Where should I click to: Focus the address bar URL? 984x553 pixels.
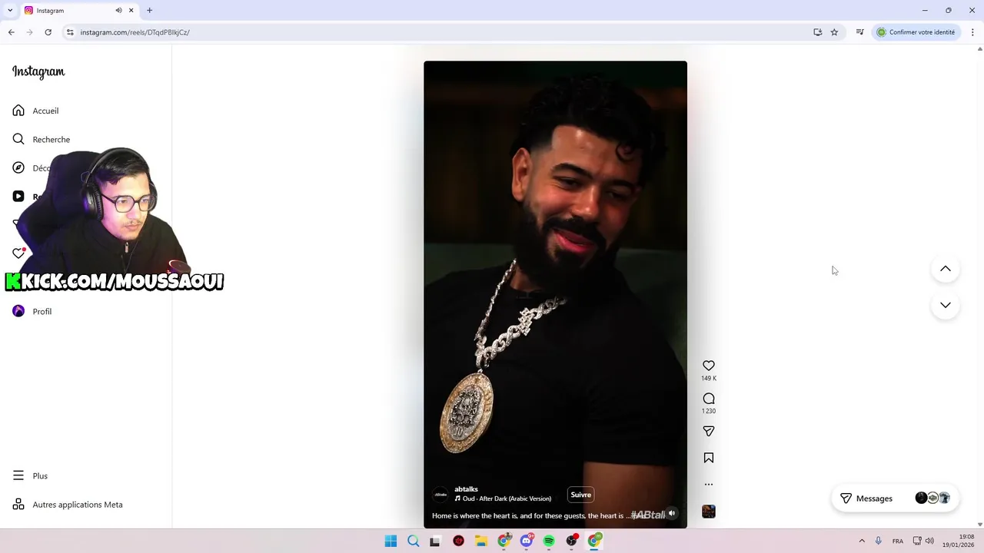(x=135, y=32)
